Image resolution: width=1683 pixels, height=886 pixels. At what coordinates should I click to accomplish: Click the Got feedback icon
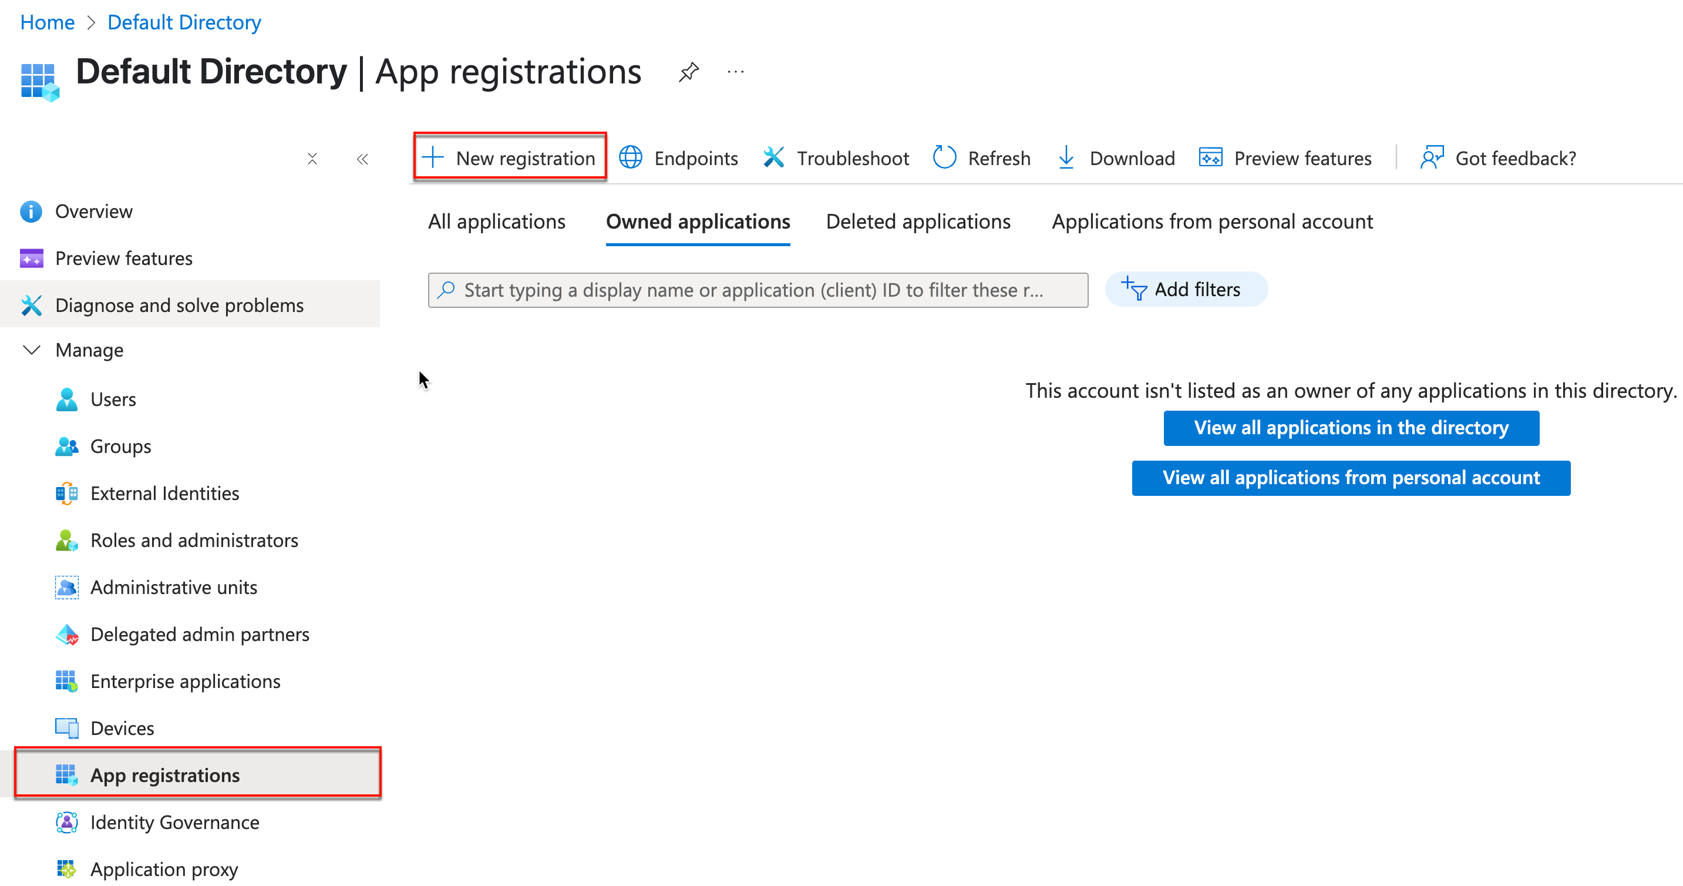tap(1432, 157)
